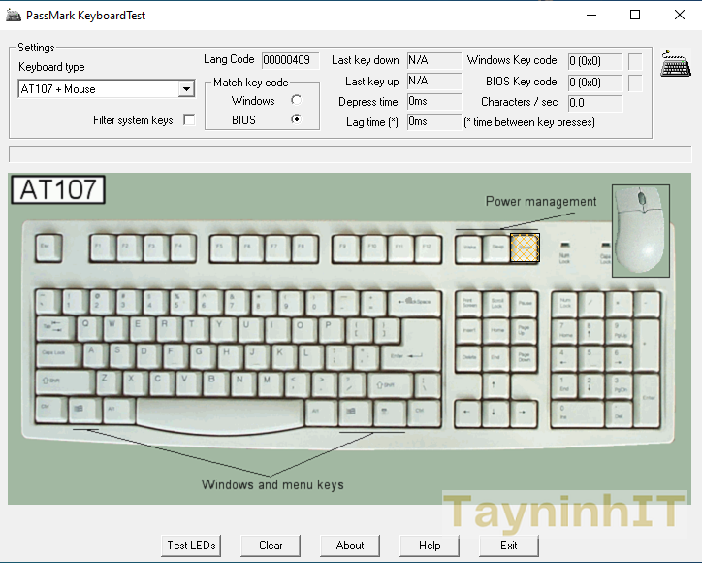Click the up arrow key on keyboard image

point(496,383)
